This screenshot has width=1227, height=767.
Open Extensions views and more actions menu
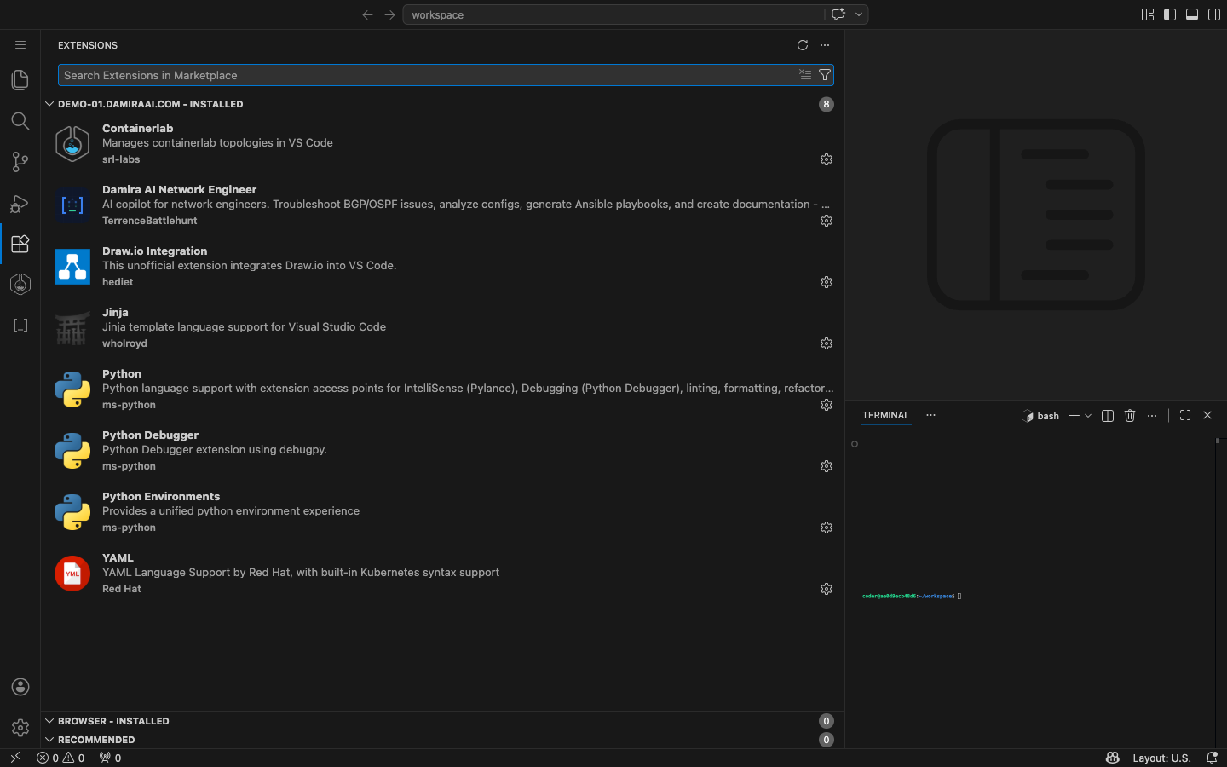point(825,45)
